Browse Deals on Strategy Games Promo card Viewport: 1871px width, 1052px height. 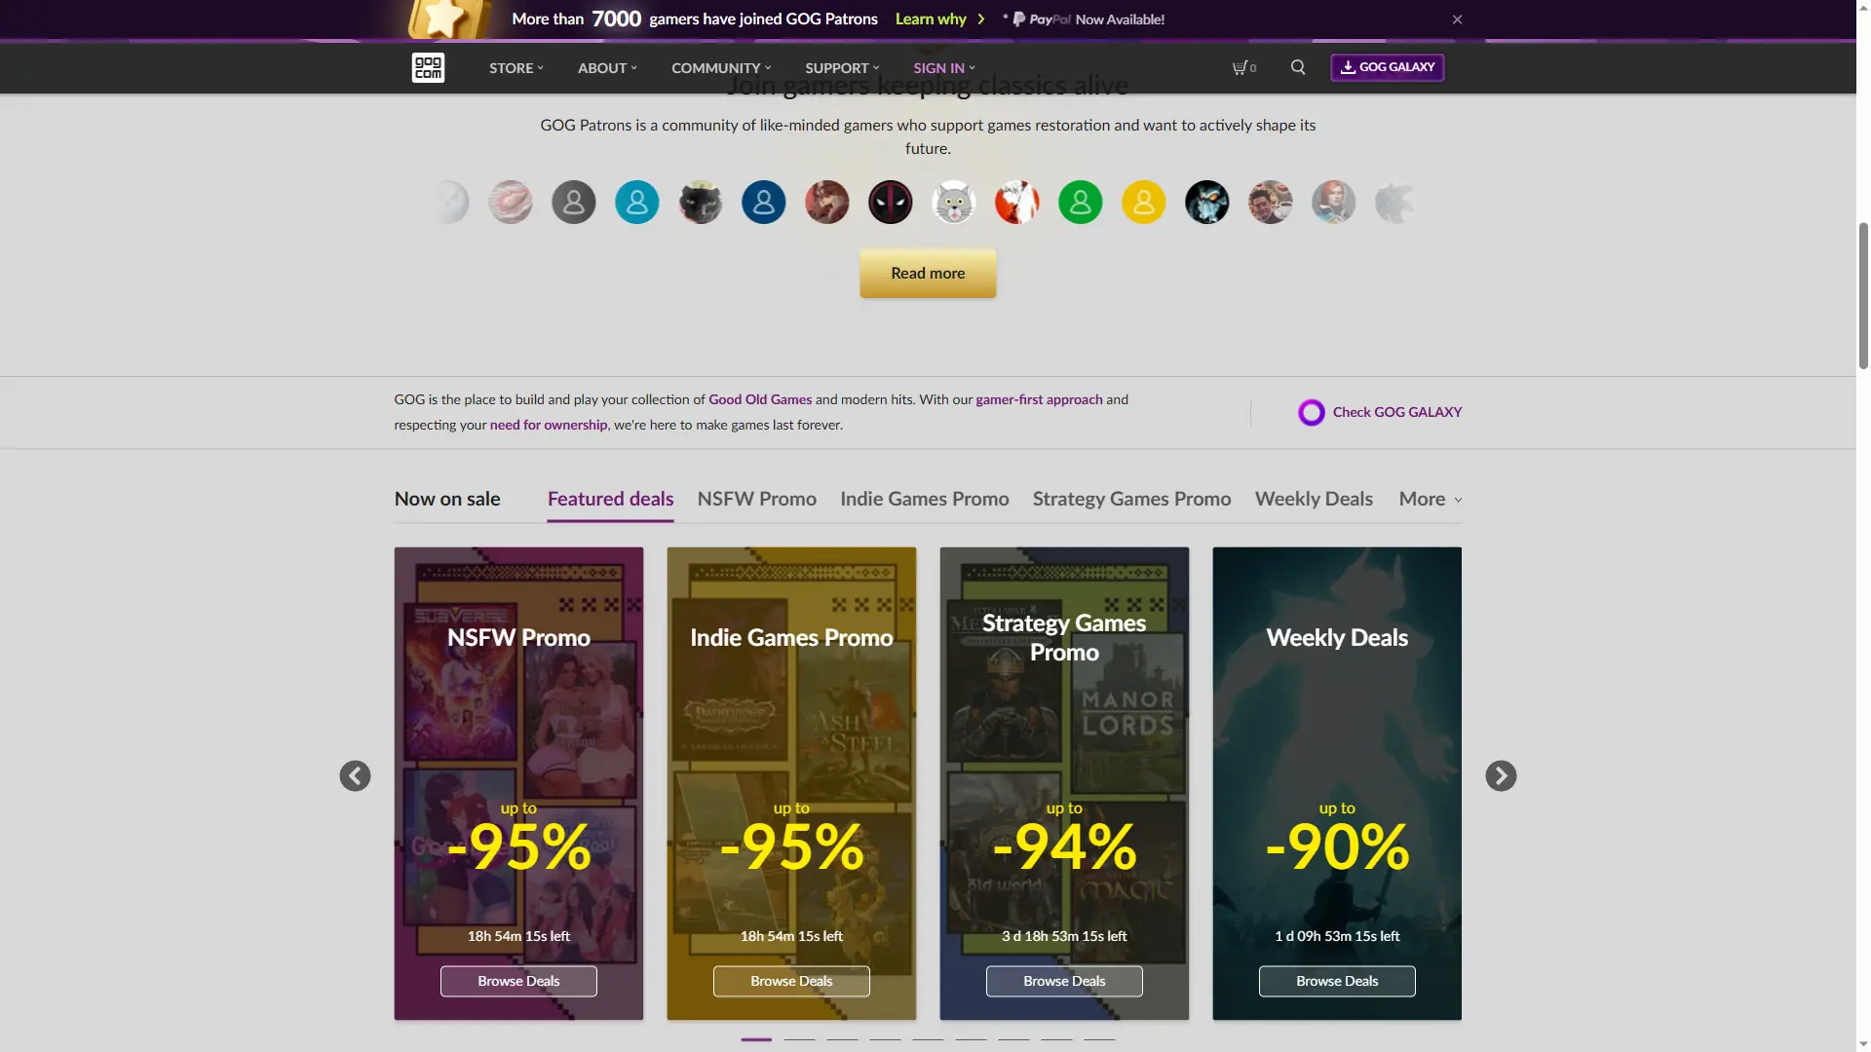[x=1064, y=981]
